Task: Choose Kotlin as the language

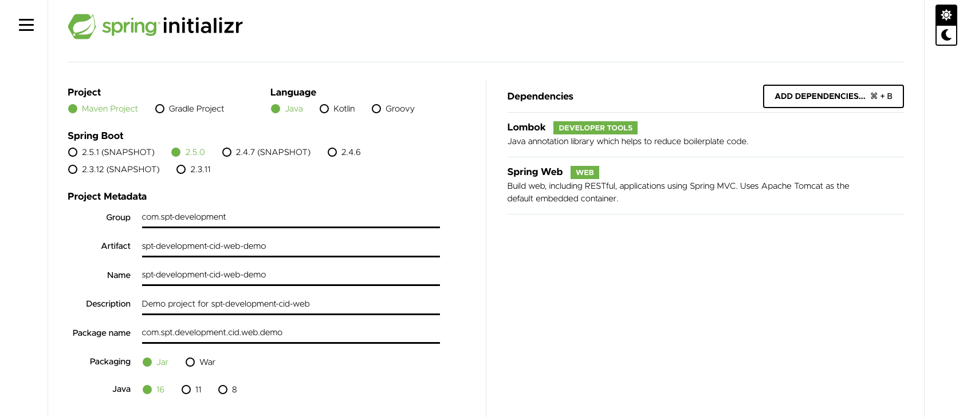Action: point(337,109)
